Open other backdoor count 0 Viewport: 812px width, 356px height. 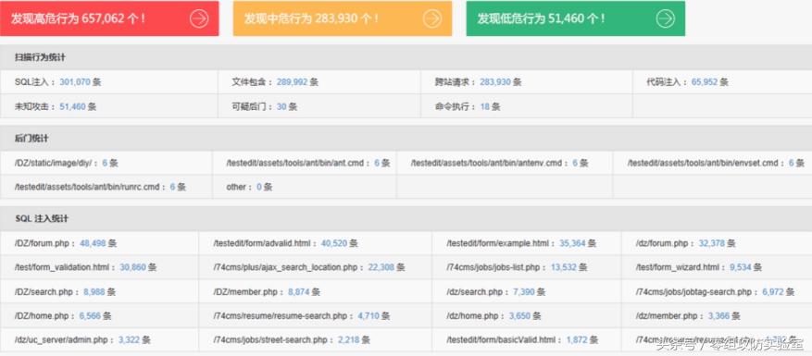point(259,187)
